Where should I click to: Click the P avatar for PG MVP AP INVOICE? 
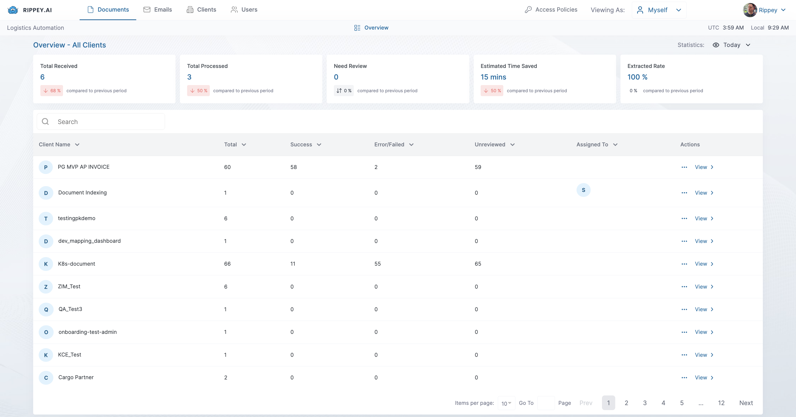coord(46,167)
